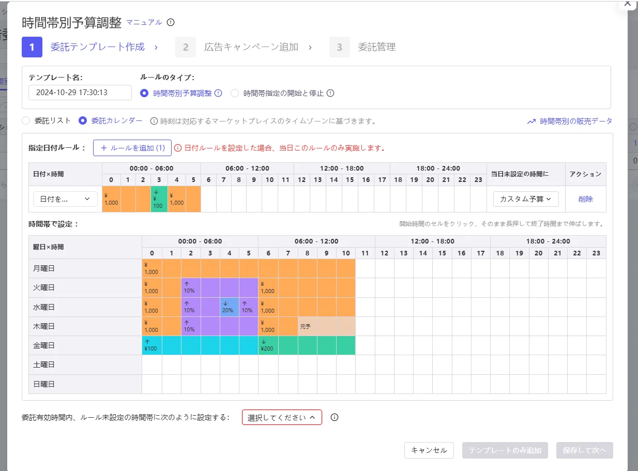The width and height of the screenshot is (638, 471).
Task: Select 委託カレンダー view radio
Action: (x=82, y=120)
